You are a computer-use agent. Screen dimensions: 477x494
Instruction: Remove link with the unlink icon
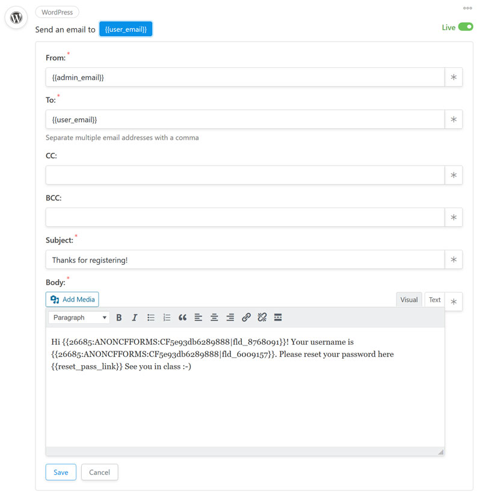262,317
